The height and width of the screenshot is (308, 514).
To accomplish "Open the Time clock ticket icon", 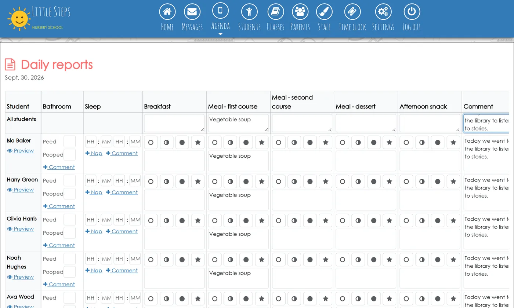I will click(x=352, y=12).
